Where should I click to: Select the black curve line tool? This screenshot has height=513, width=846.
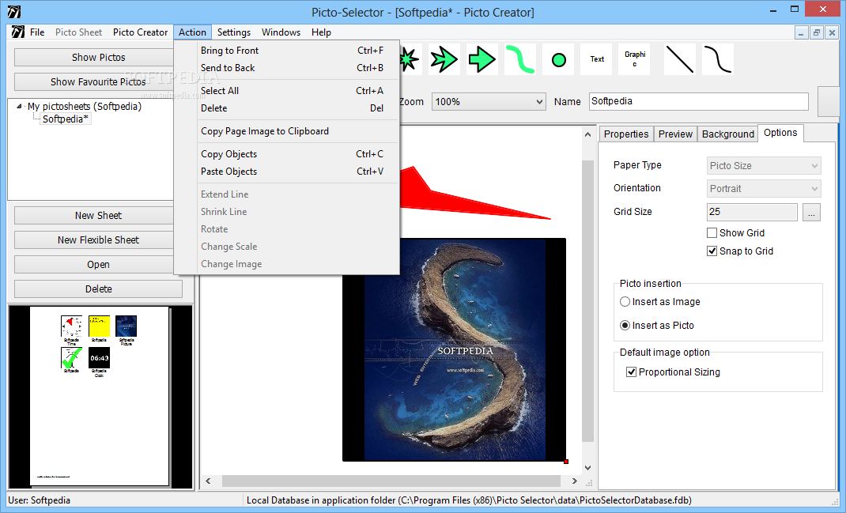pyautogui.click(x=718, y=59)
